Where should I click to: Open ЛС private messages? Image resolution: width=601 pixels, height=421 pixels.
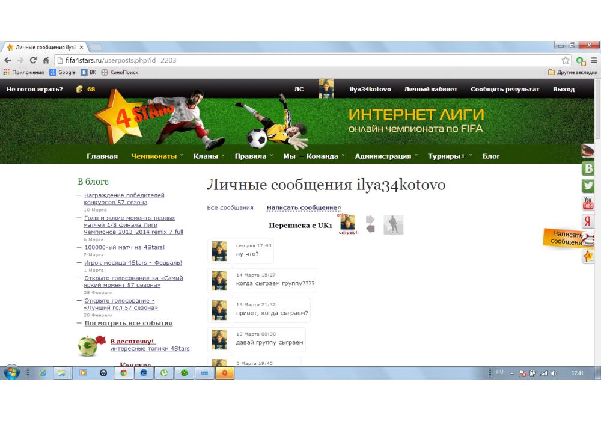pyautogui.click(x=299, y=89)
